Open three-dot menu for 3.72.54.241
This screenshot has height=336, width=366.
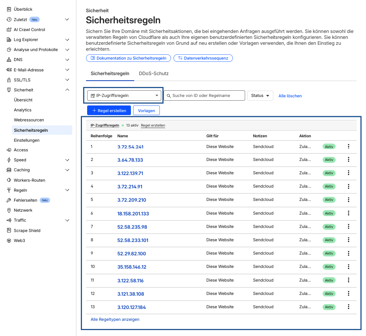(349, 146)
